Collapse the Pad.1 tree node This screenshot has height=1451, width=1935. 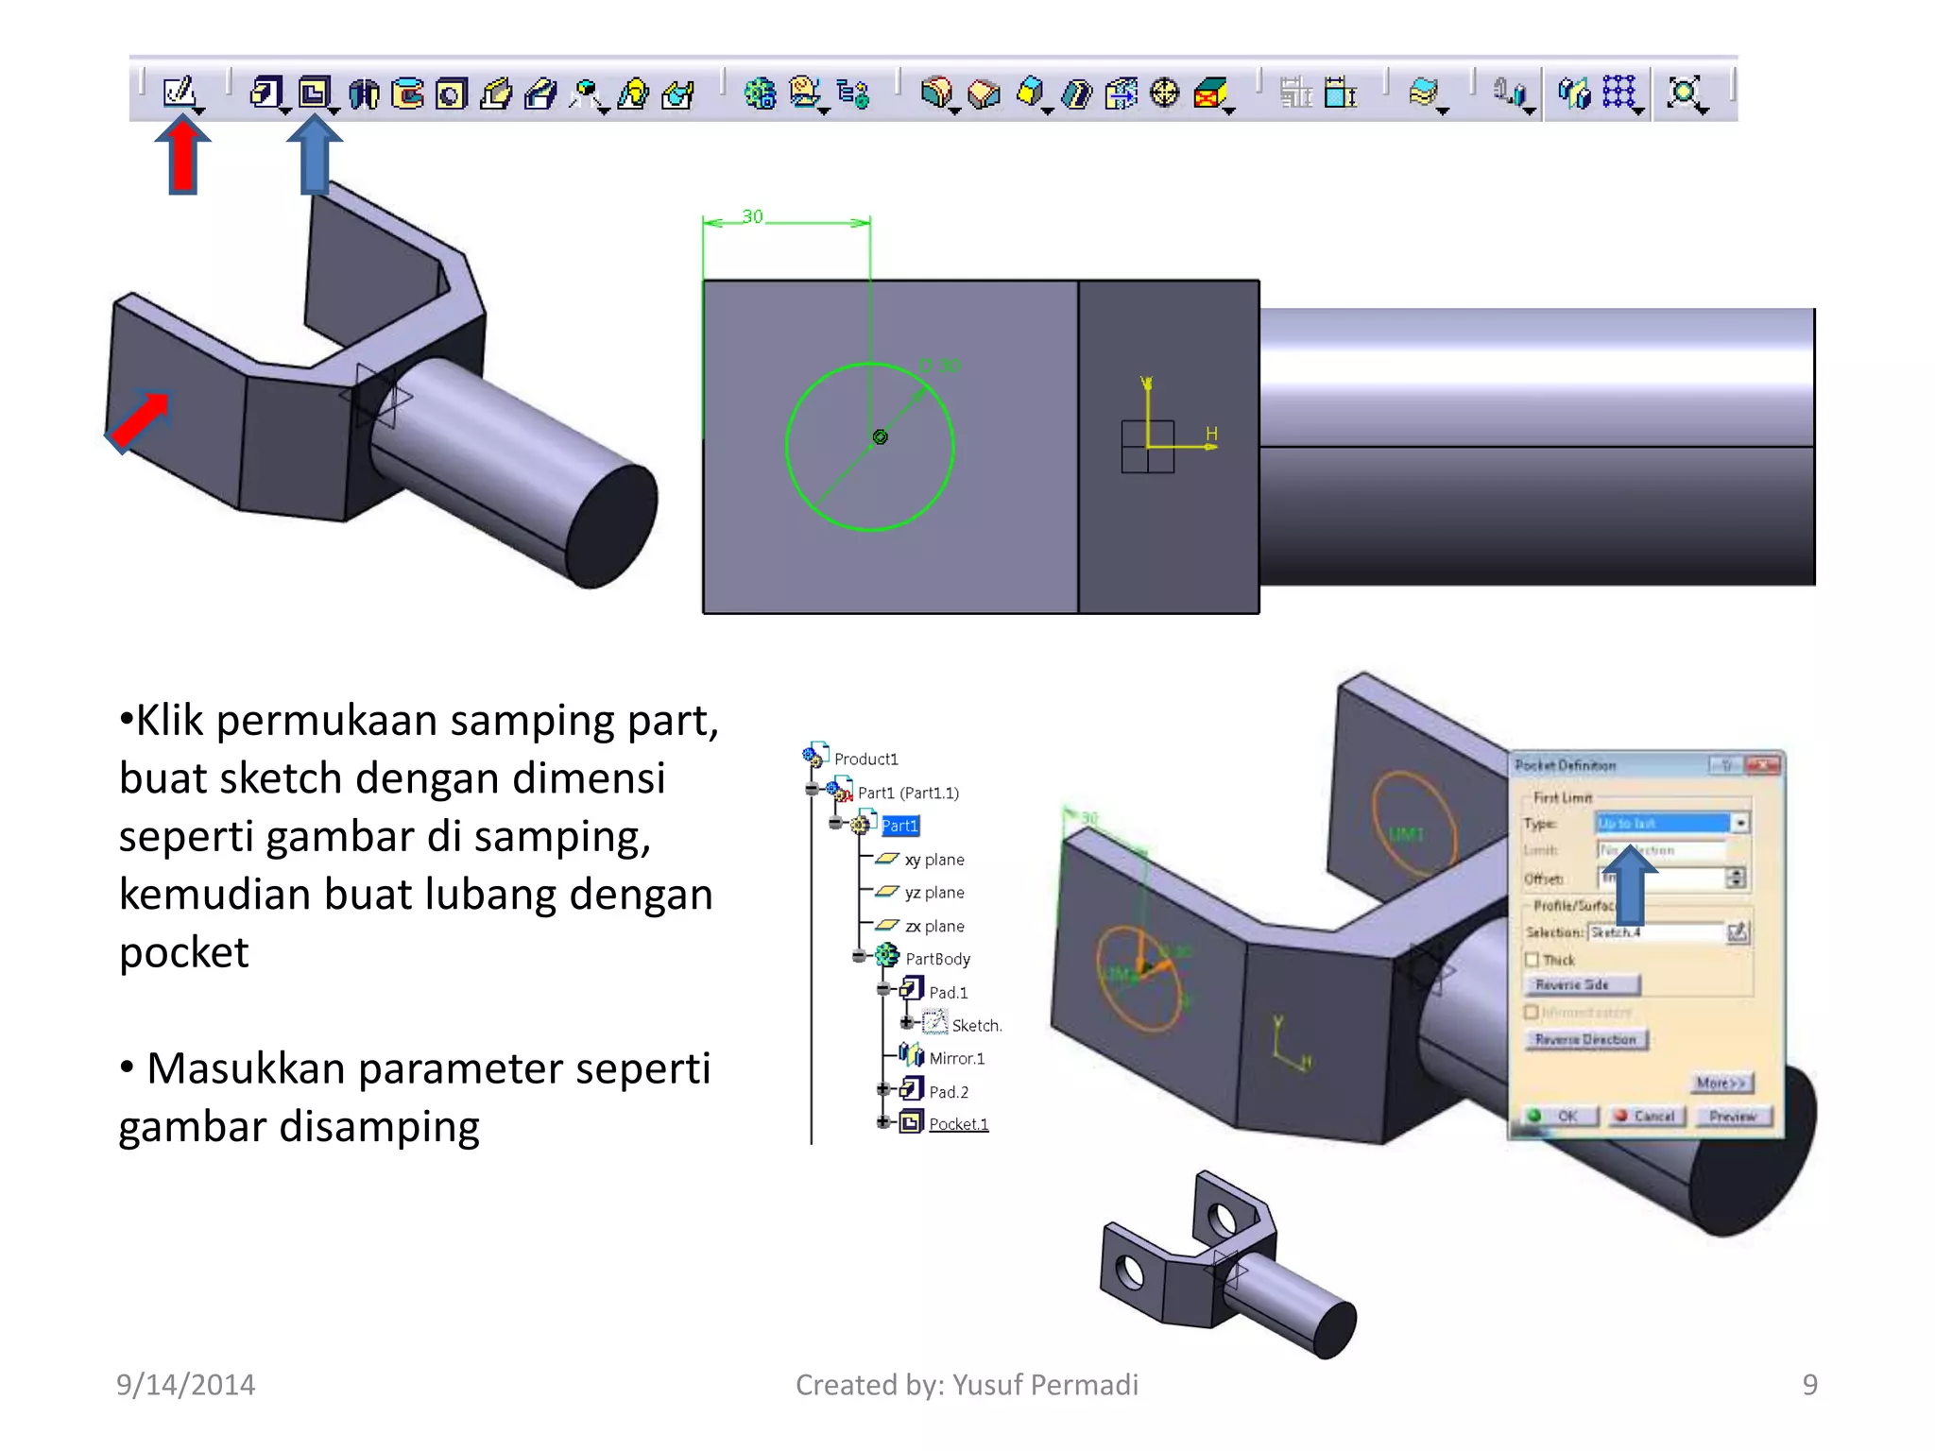pos(882,989)
